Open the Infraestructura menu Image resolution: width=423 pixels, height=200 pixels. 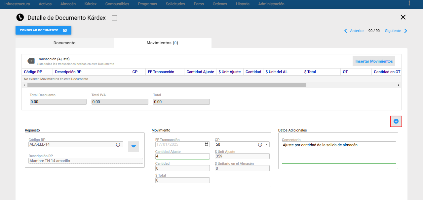[x=17, y=4]
